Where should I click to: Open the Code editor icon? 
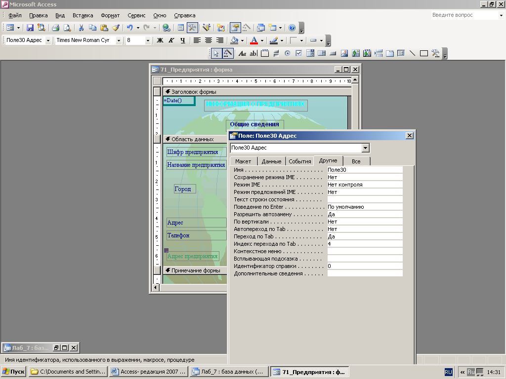pyautogui.click(x=221, y=28)
